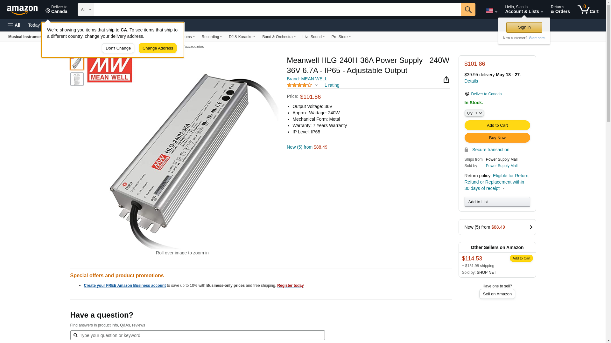Click the US flag language selector

(x=491, y=11)
